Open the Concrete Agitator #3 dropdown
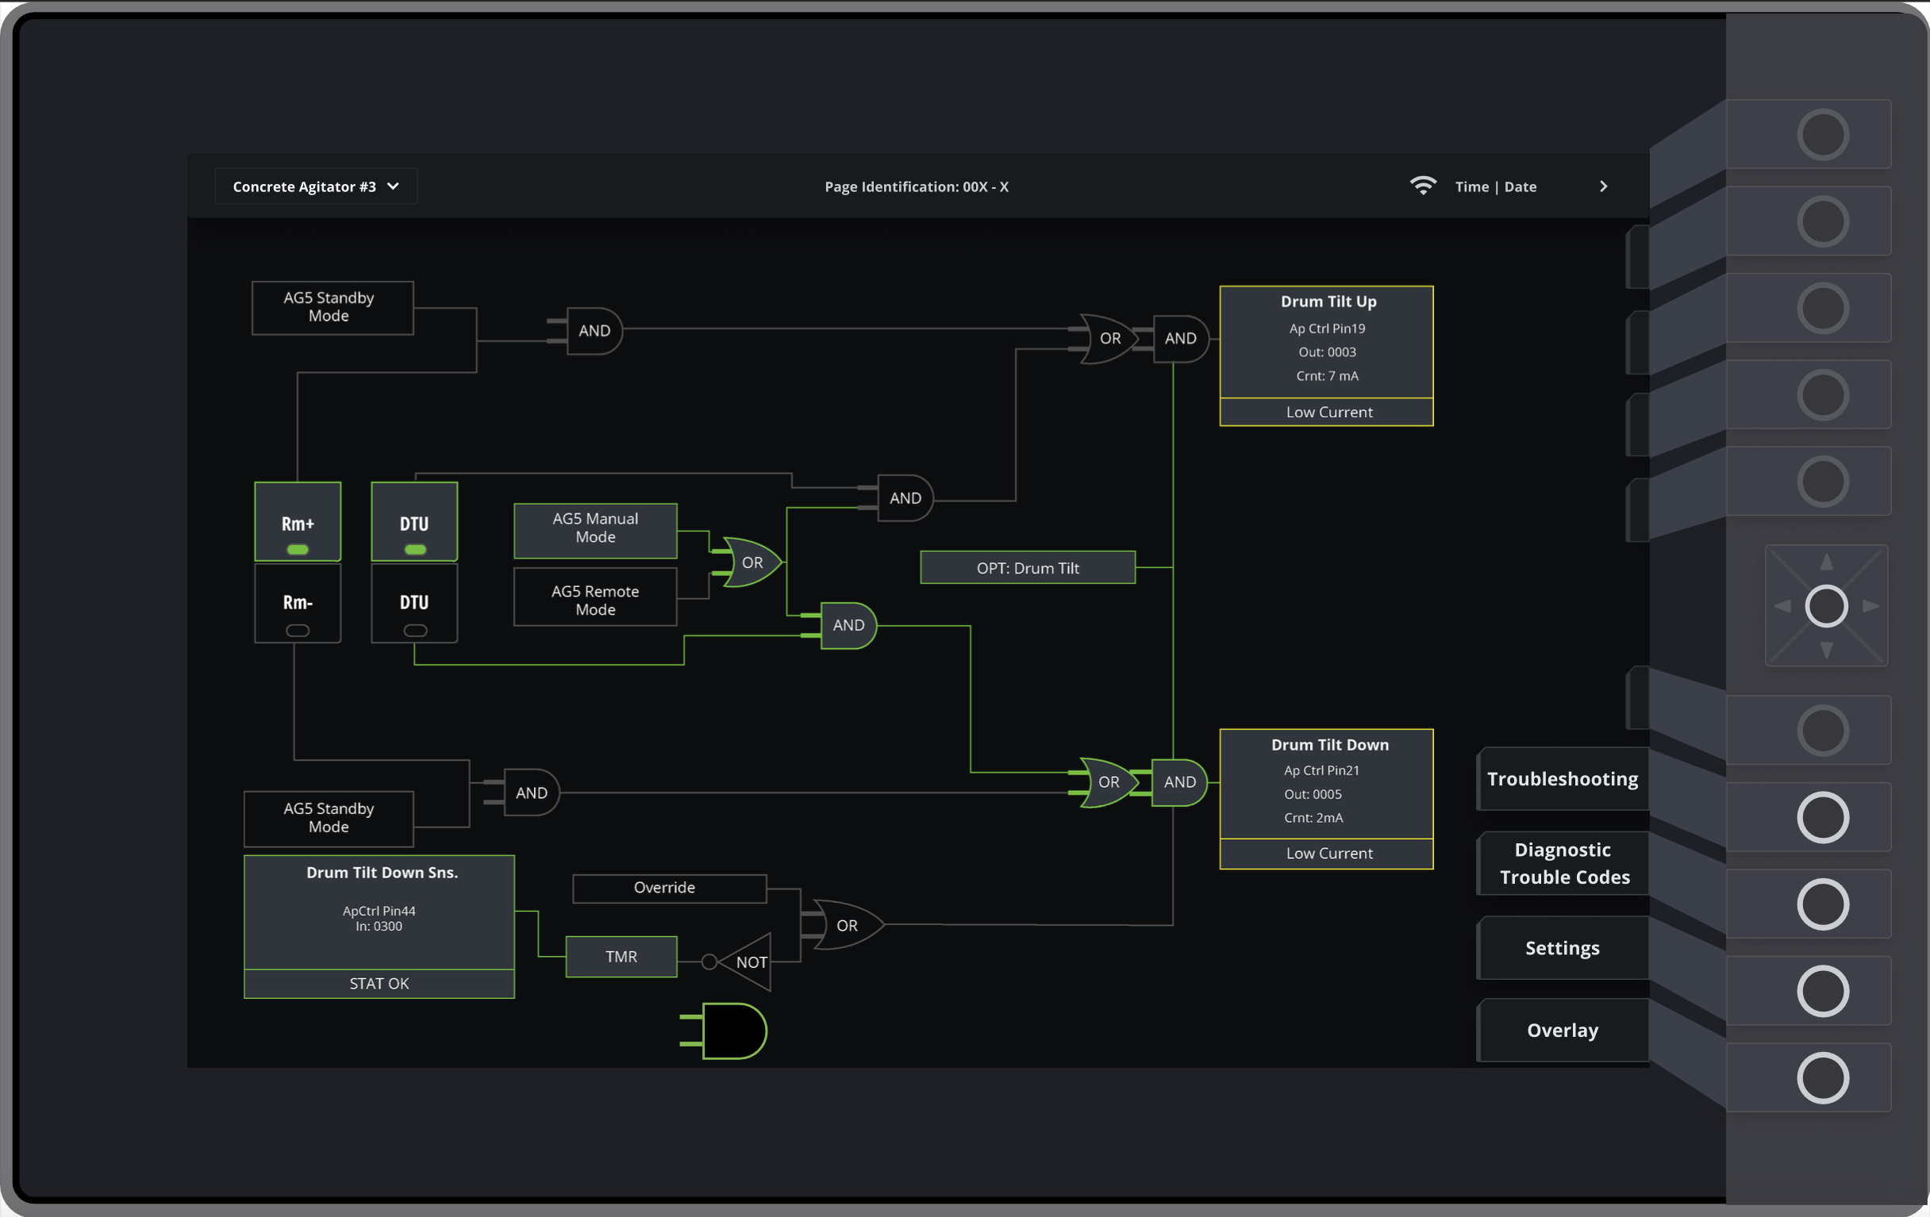 point(316,186)
